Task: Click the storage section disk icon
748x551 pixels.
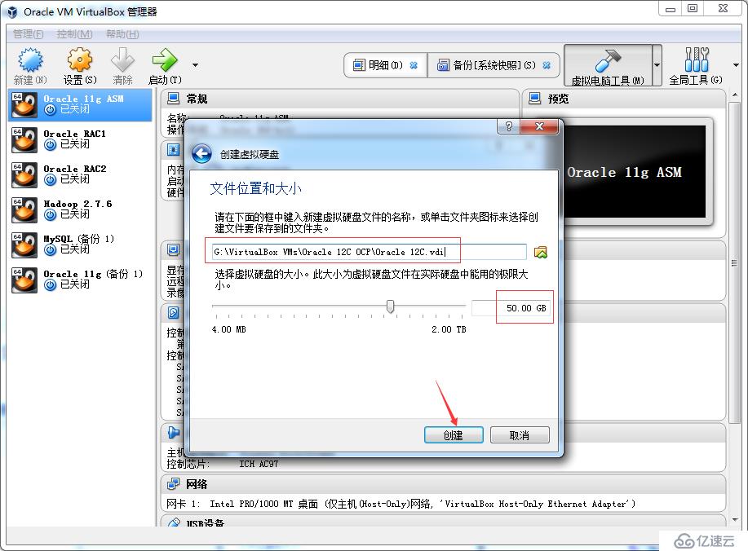Action: 173,313
